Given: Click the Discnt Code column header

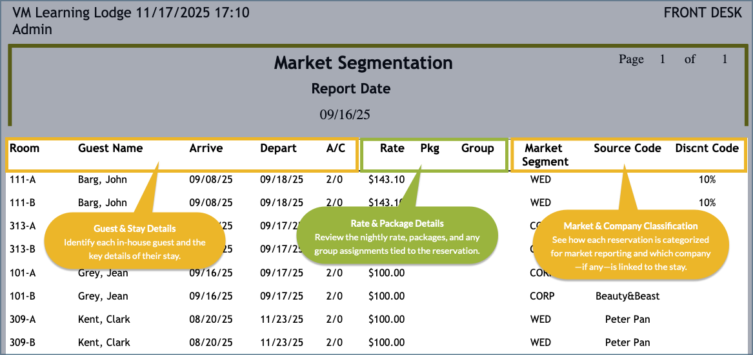Looking at the screenshot, I should click(707, 148).
